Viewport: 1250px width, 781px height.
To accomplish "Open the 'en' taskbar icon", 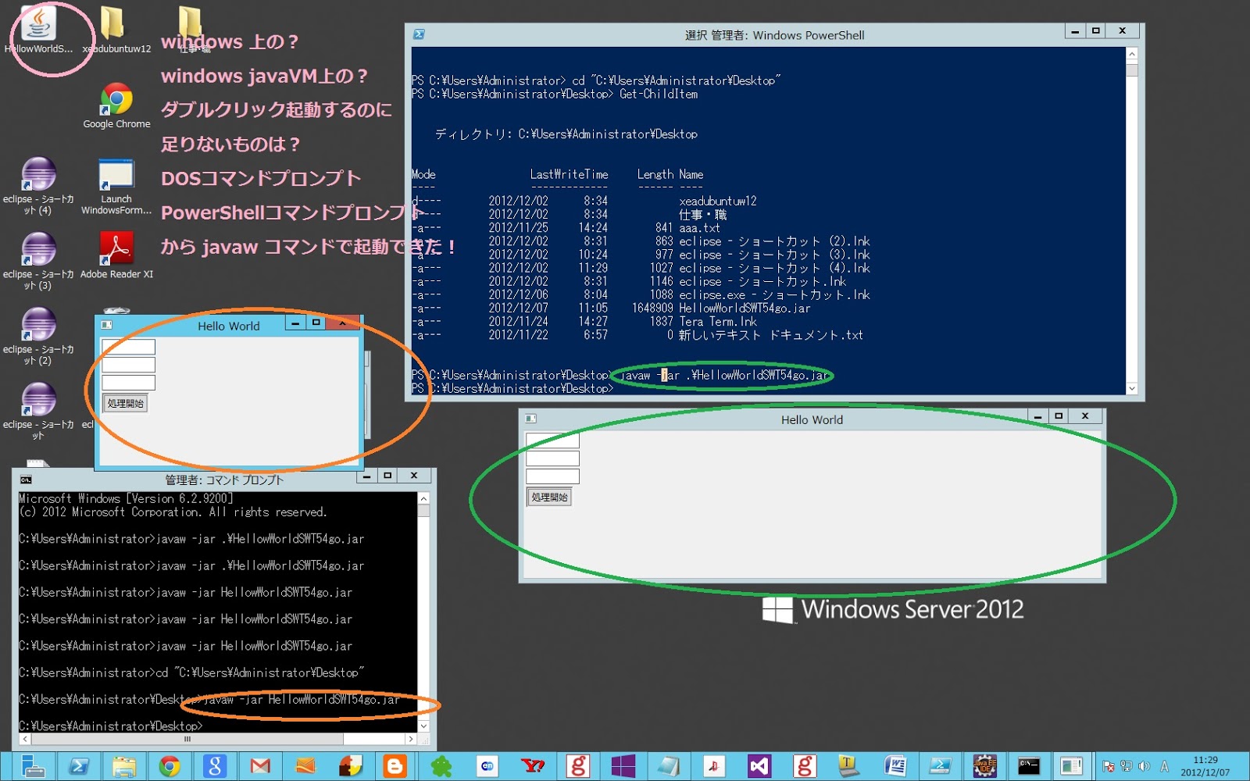I will pos(487,766).
